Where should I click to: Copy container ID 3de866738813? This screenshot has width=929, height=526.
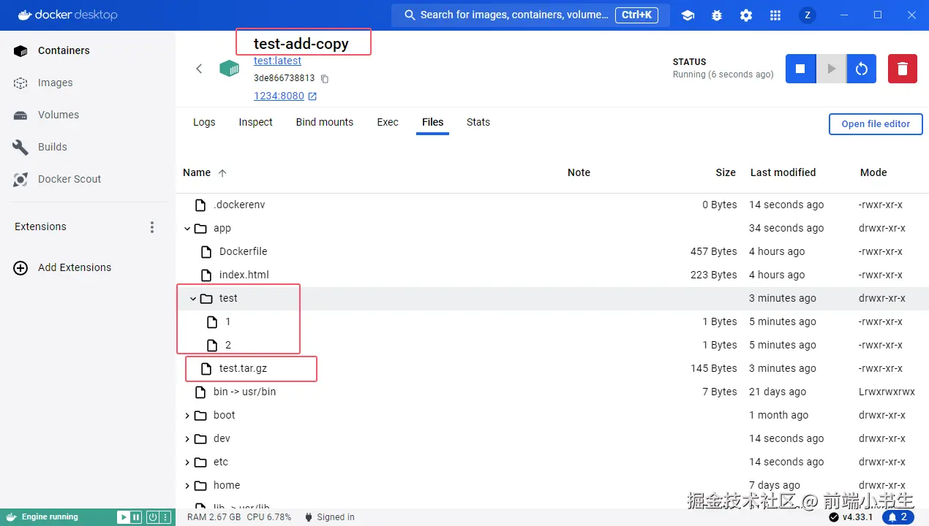pyautogui.click(x=325, y=79)
